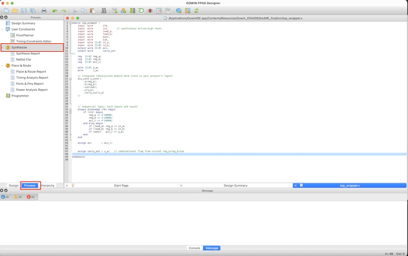
Task: Collapse the Place & Route node arrow
Action: 2,66
